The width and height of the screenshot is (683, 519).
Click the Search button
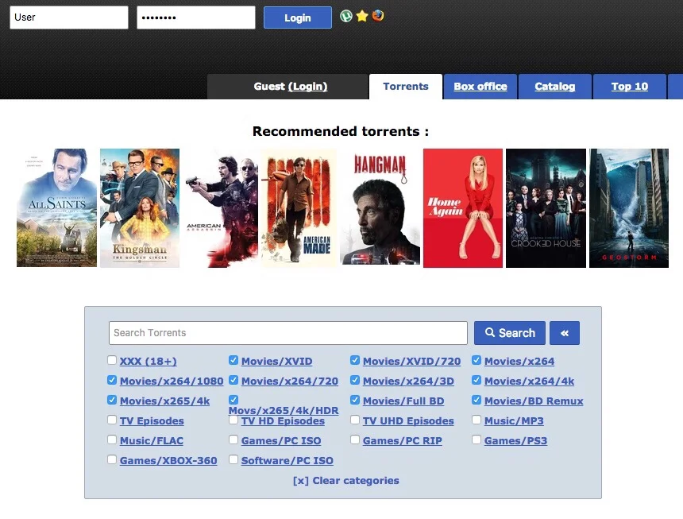(x=510, y=333)
